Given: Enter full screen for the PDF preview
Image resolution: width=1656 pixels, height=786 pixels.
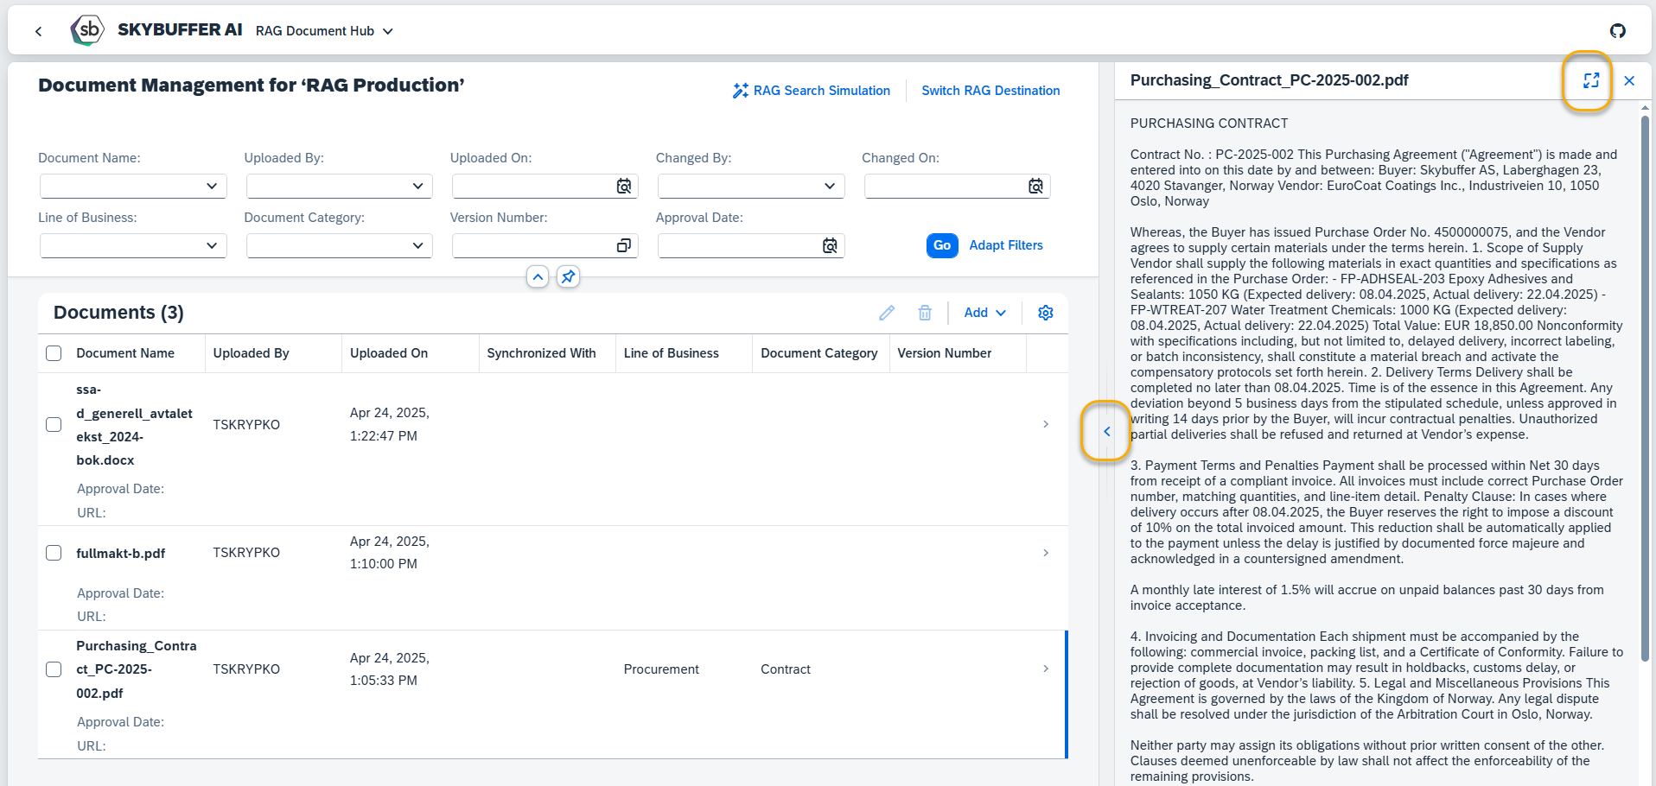Looking at the screenshot, I should click(x=1591, y=80).
